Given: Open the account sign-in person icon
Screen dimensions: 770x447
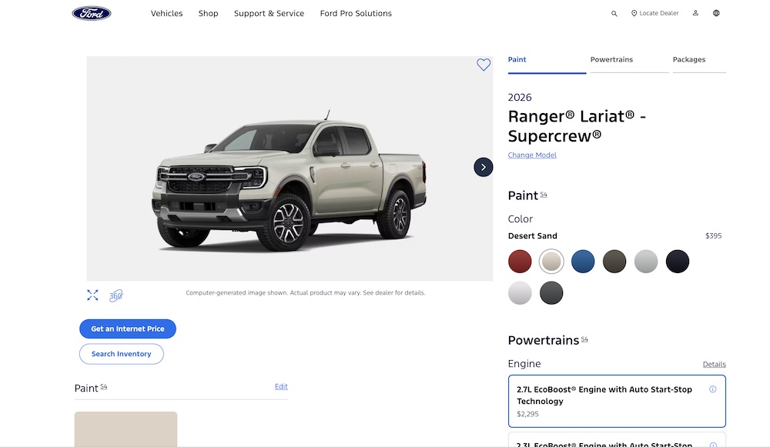Looking at the screenshot, I should tap(695, 13).
